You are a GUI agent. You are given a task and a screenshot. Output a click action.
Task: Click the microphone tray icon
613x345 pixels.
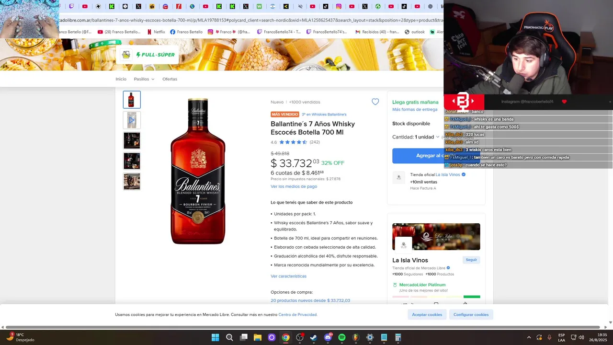[549, 337]
